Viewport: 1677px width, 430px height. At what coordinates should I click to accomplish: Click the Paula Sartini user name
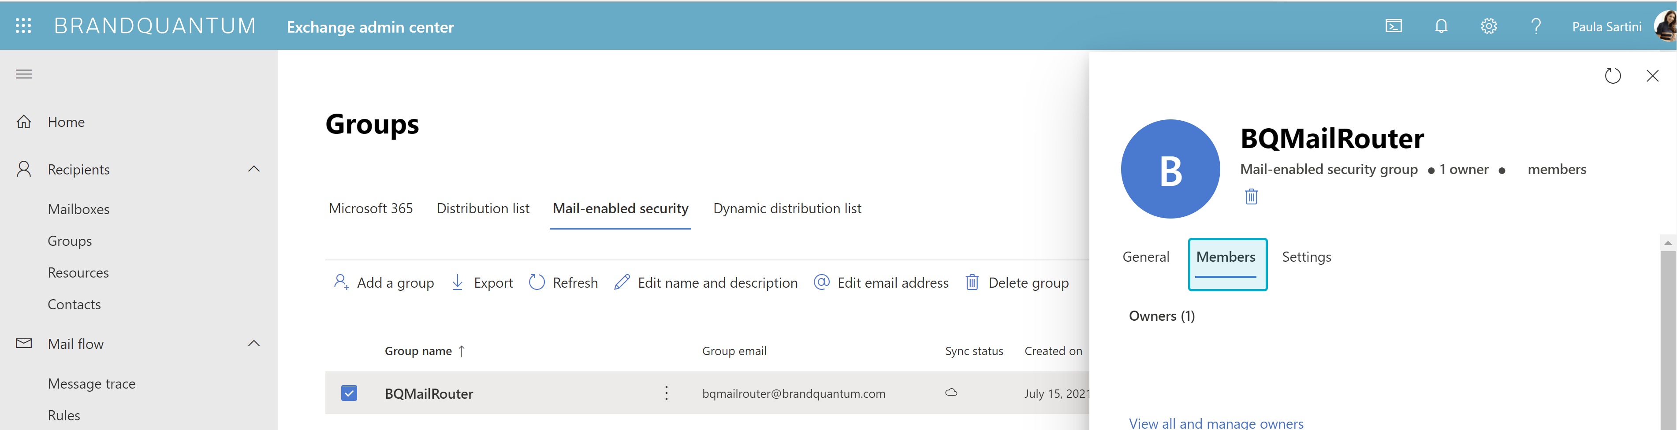[x=1606, y=27]
